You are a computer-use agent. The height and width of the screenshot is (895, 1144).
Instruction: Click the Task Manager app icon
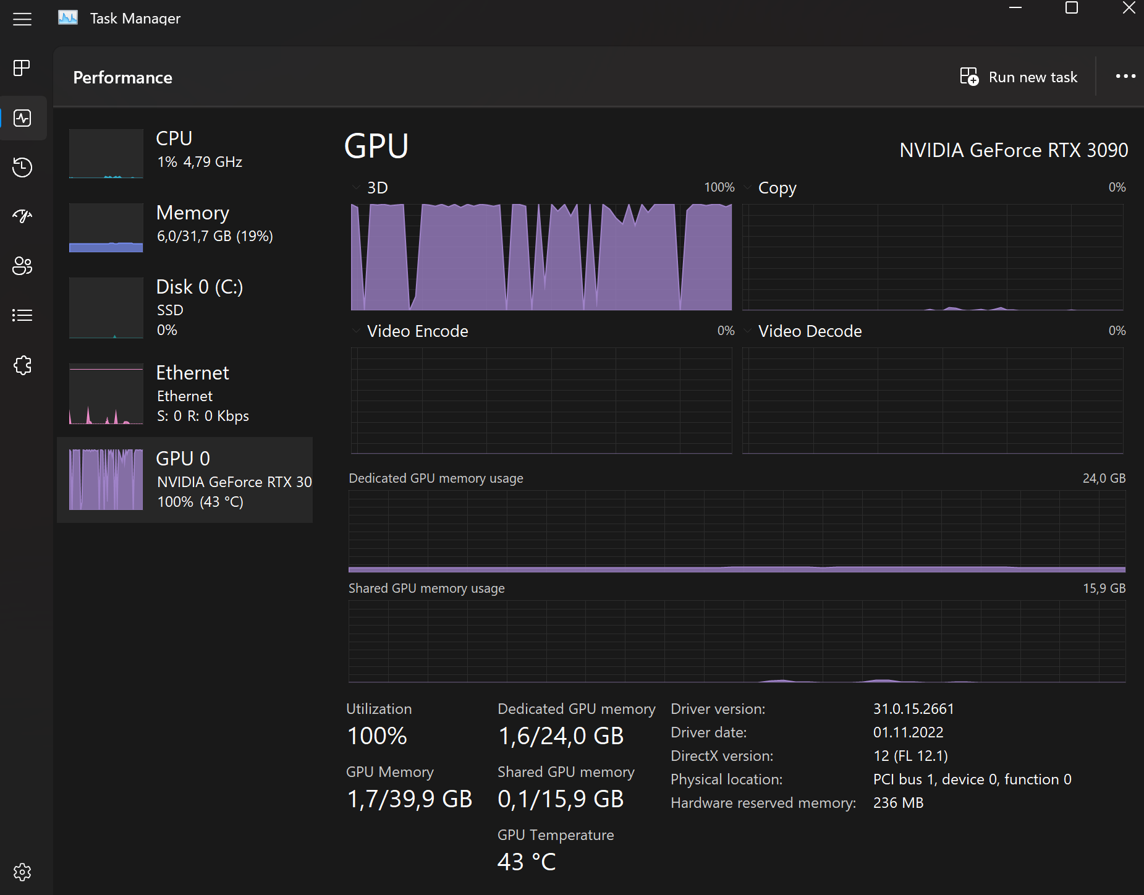tap(68, 17)
